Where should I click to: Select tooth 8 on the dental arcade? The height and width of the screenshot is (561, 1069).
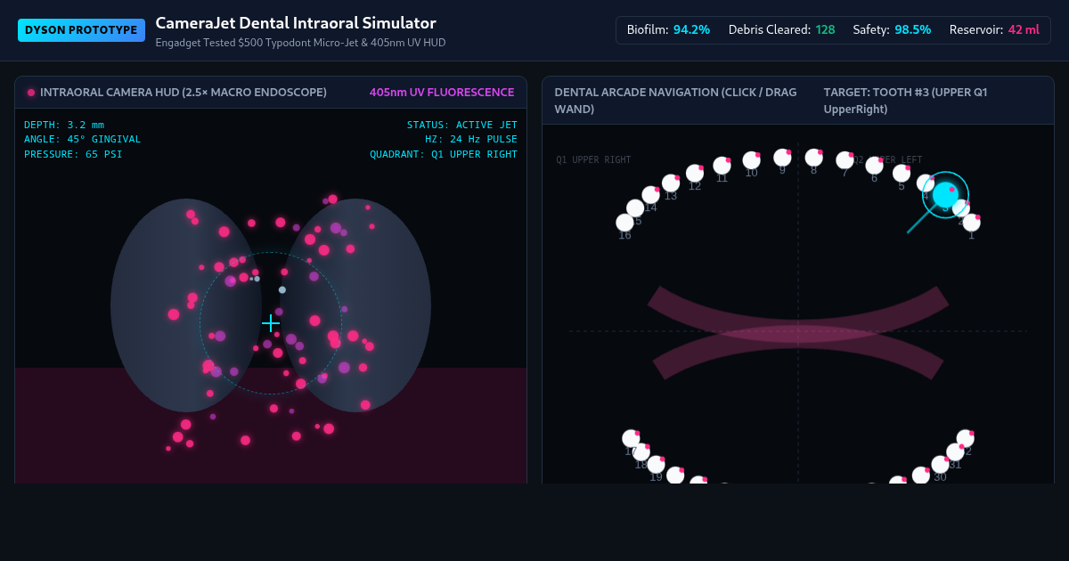coord(813,158)
